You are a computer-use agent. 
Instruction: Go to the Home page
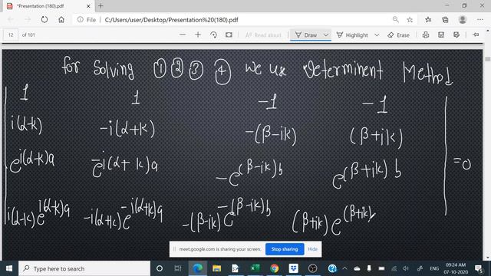tap(61, 20)
